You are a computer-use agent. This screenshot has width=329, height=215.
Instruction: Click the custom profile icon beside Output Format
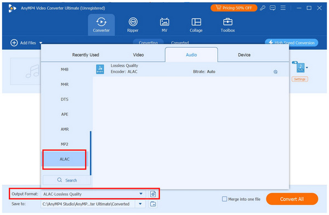[x=153, y=194]
